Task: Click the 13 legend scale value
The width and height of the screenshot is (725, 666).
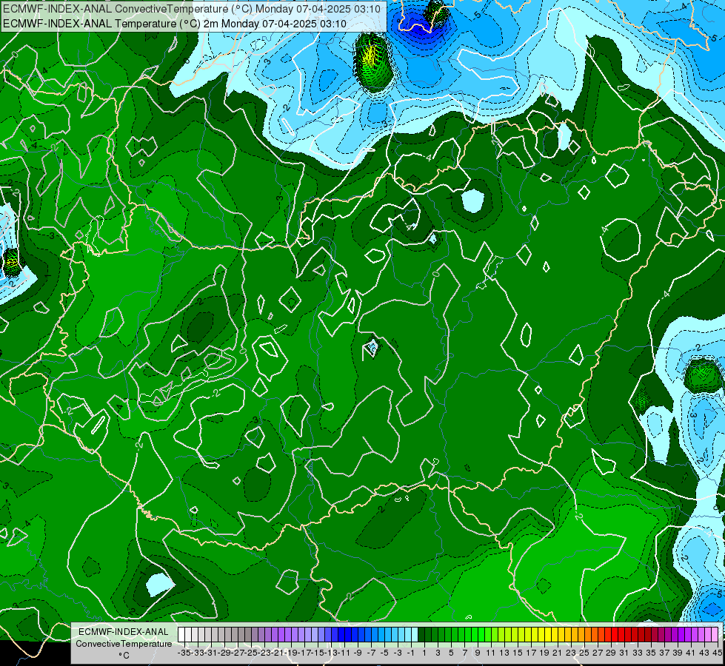Action: 504,653
